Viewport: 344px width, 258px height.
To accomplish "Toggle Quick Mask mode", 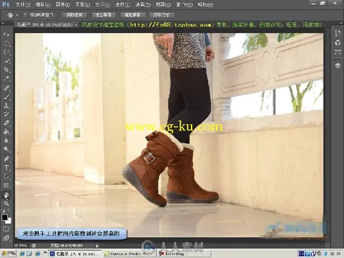I will click(6, 229).
